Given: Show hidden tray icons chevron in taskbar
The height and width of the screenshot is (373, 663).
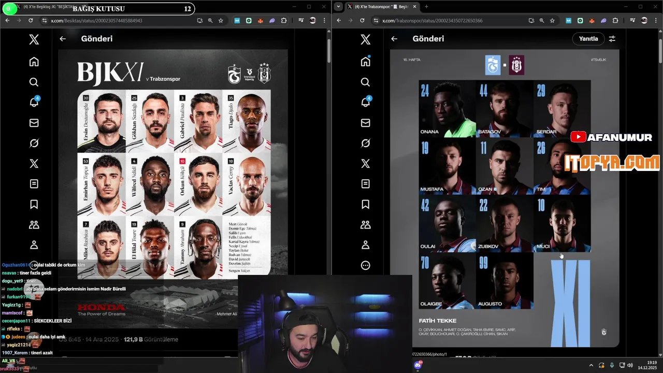Looking at the screenshot, I should 591,365.
